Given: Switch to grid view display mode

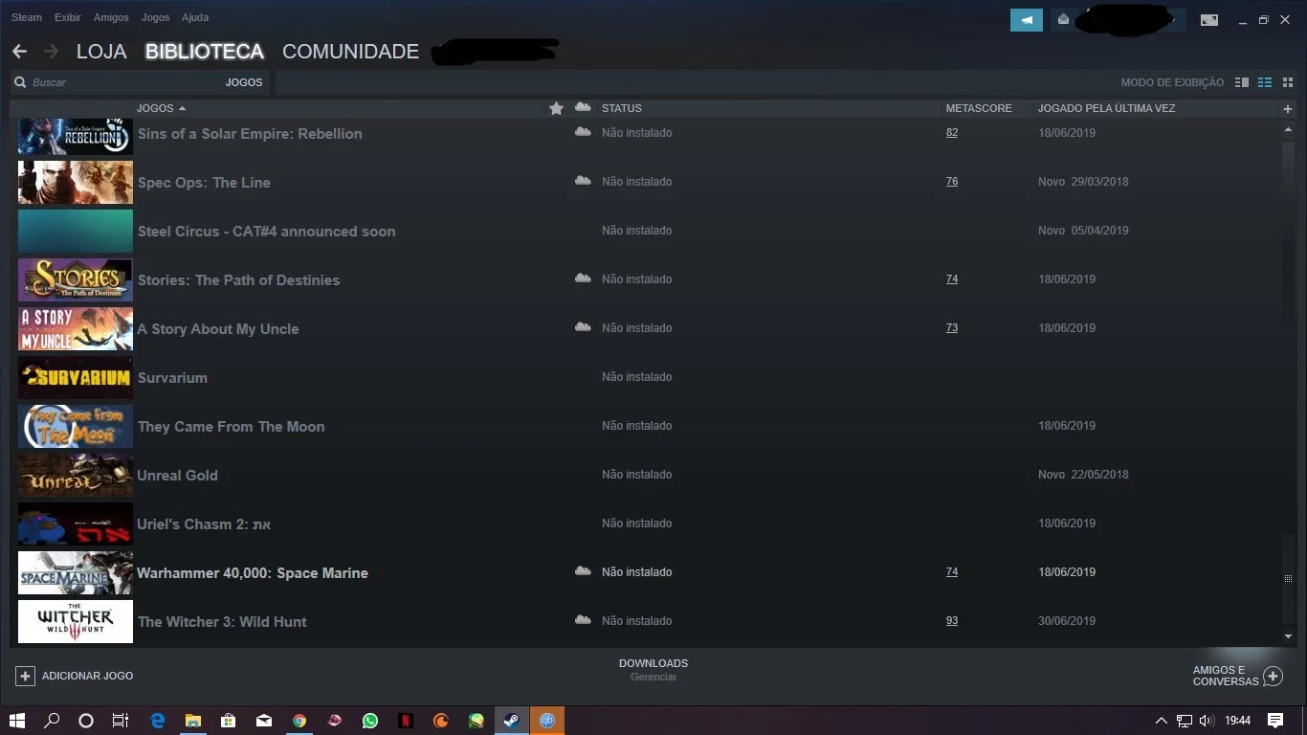Looking at the screenshot, I should (1288, 82).
